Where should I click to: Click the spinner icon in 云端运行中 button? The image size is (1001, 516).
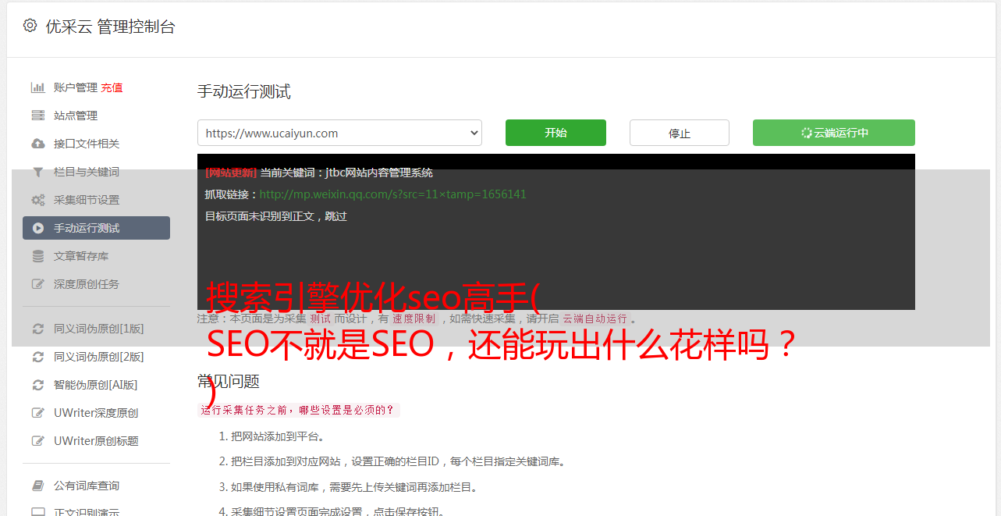[807, 133]
